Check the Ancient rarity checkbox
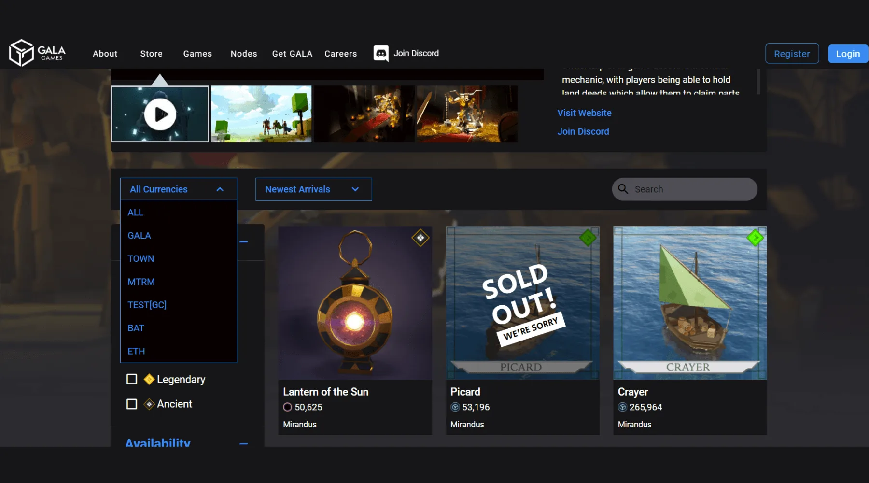The height and width of the screenshot is (483, 869). pos(132,404)
